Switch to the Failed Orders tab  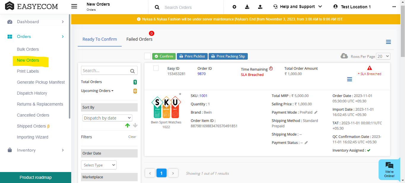(139, 39)
